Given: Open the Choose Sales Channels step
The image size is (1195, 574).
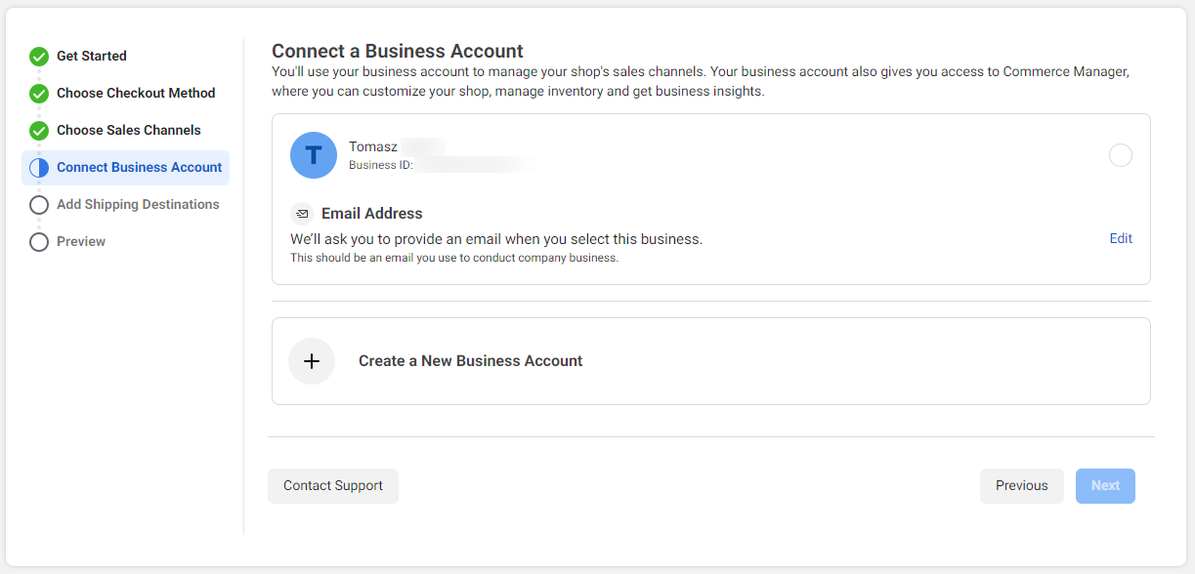Looking at the screenshot, I should (129, 130).
